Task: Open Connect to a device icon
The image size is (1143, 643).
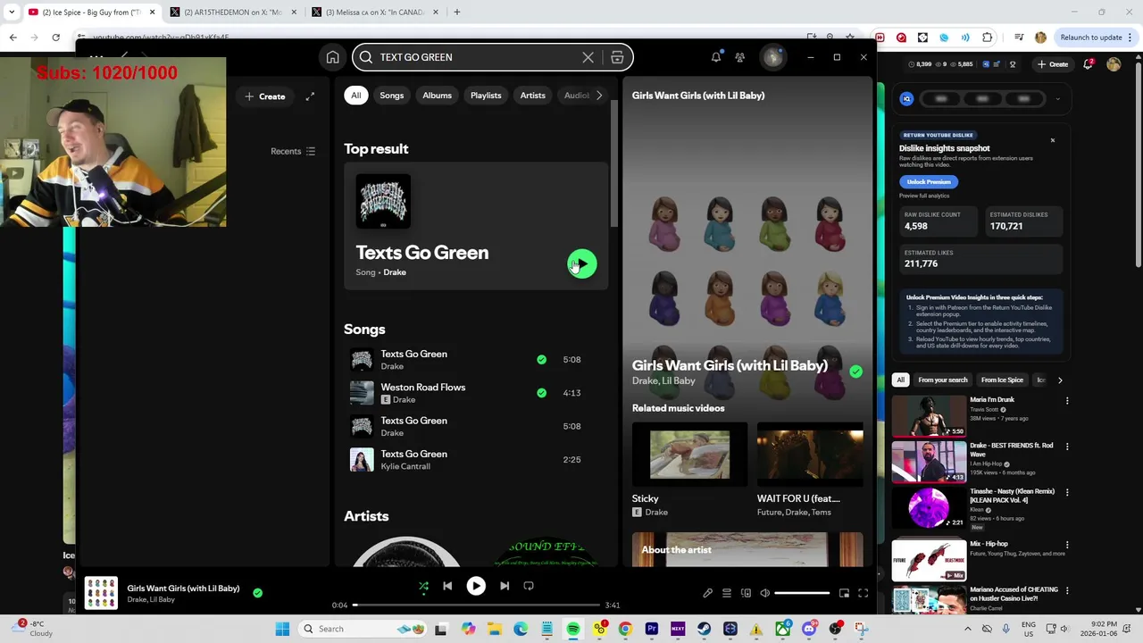Action: (746, 593)
